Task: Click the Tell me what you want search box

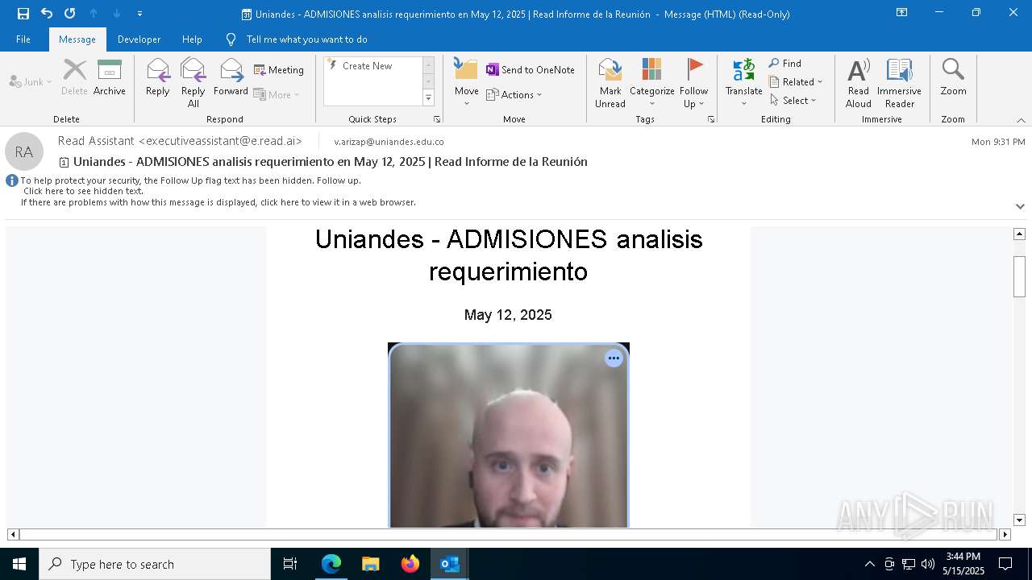Action: (x=306, y=39)
